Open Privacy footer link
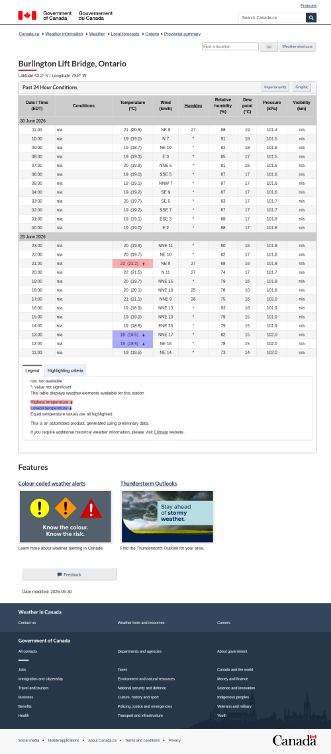This screenshot has height=754, width=331. click(175, 741)
